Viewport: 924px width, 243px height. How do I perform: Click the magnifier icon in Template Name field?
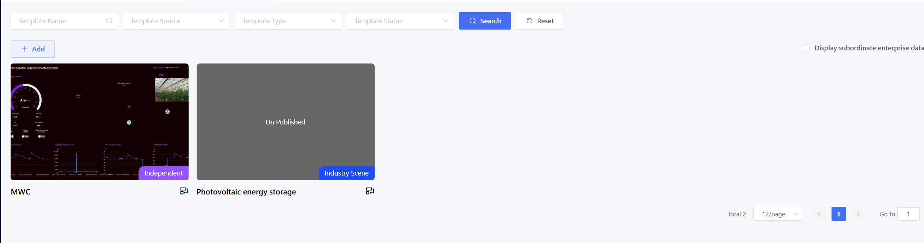click(x=109, y=21)
